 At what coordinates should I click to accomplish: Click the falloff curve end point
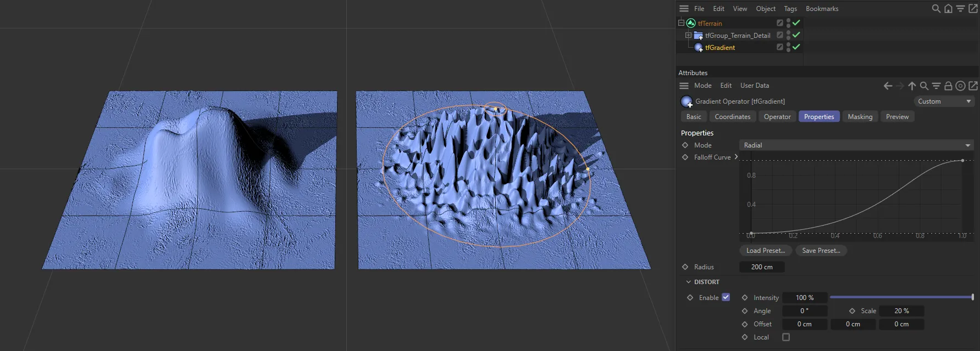point(962,160)
